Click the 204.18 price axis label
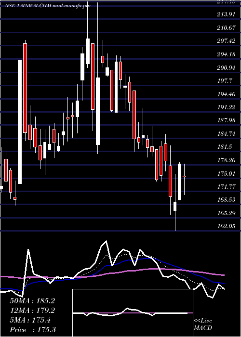The height and width of the screenshot is (337, 241). tap(226, 54)
